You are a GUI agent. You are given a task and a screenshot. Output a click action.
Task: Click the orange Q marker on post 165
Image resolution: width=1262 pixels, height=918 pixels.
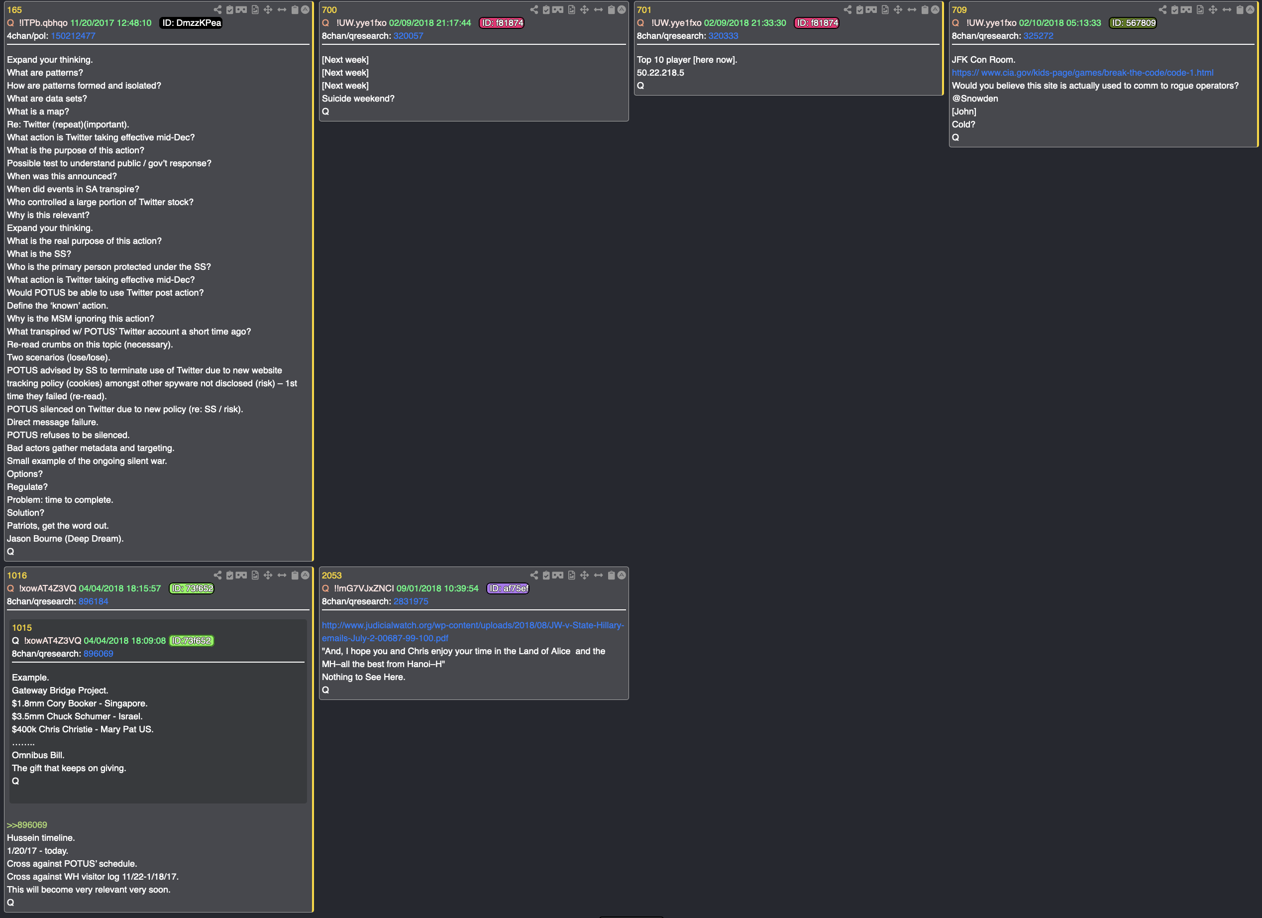(x=10, y=23)
